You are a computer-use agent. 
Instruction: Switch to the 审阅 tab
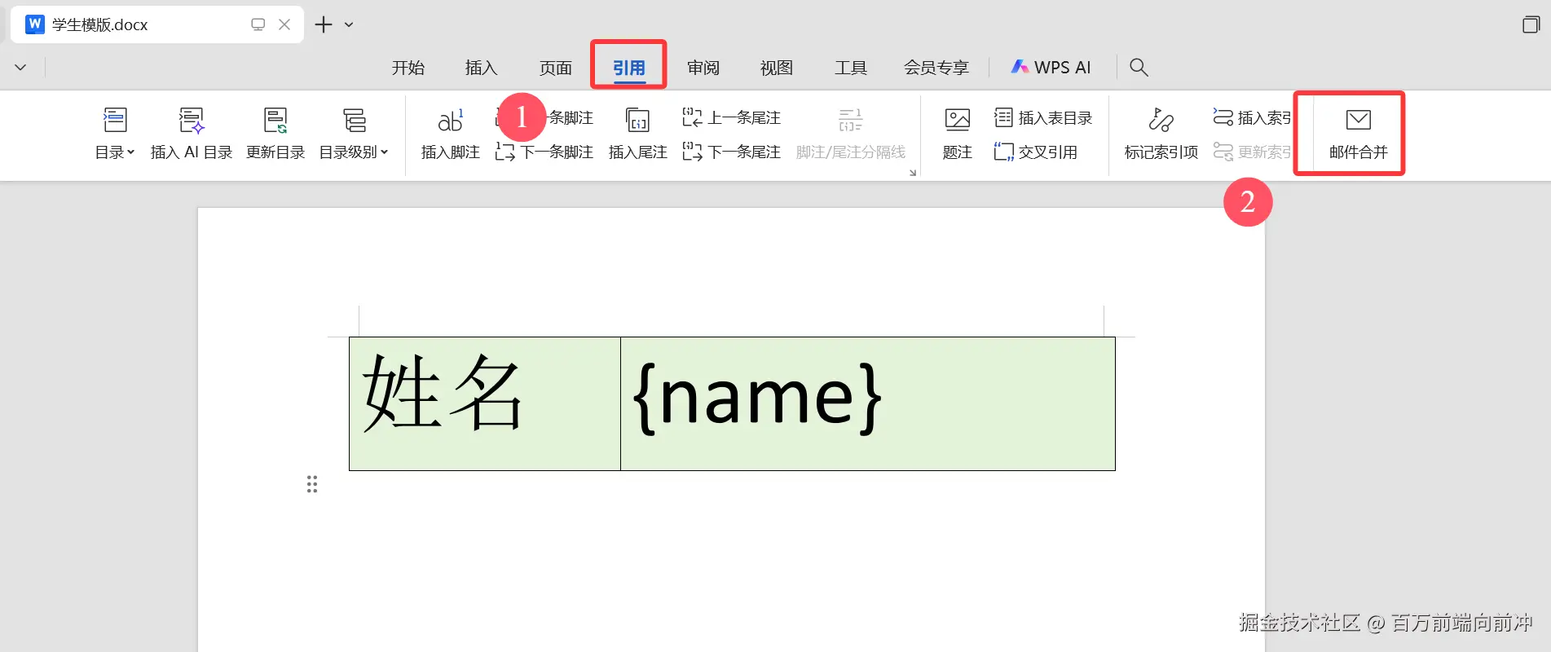point(703,68)
